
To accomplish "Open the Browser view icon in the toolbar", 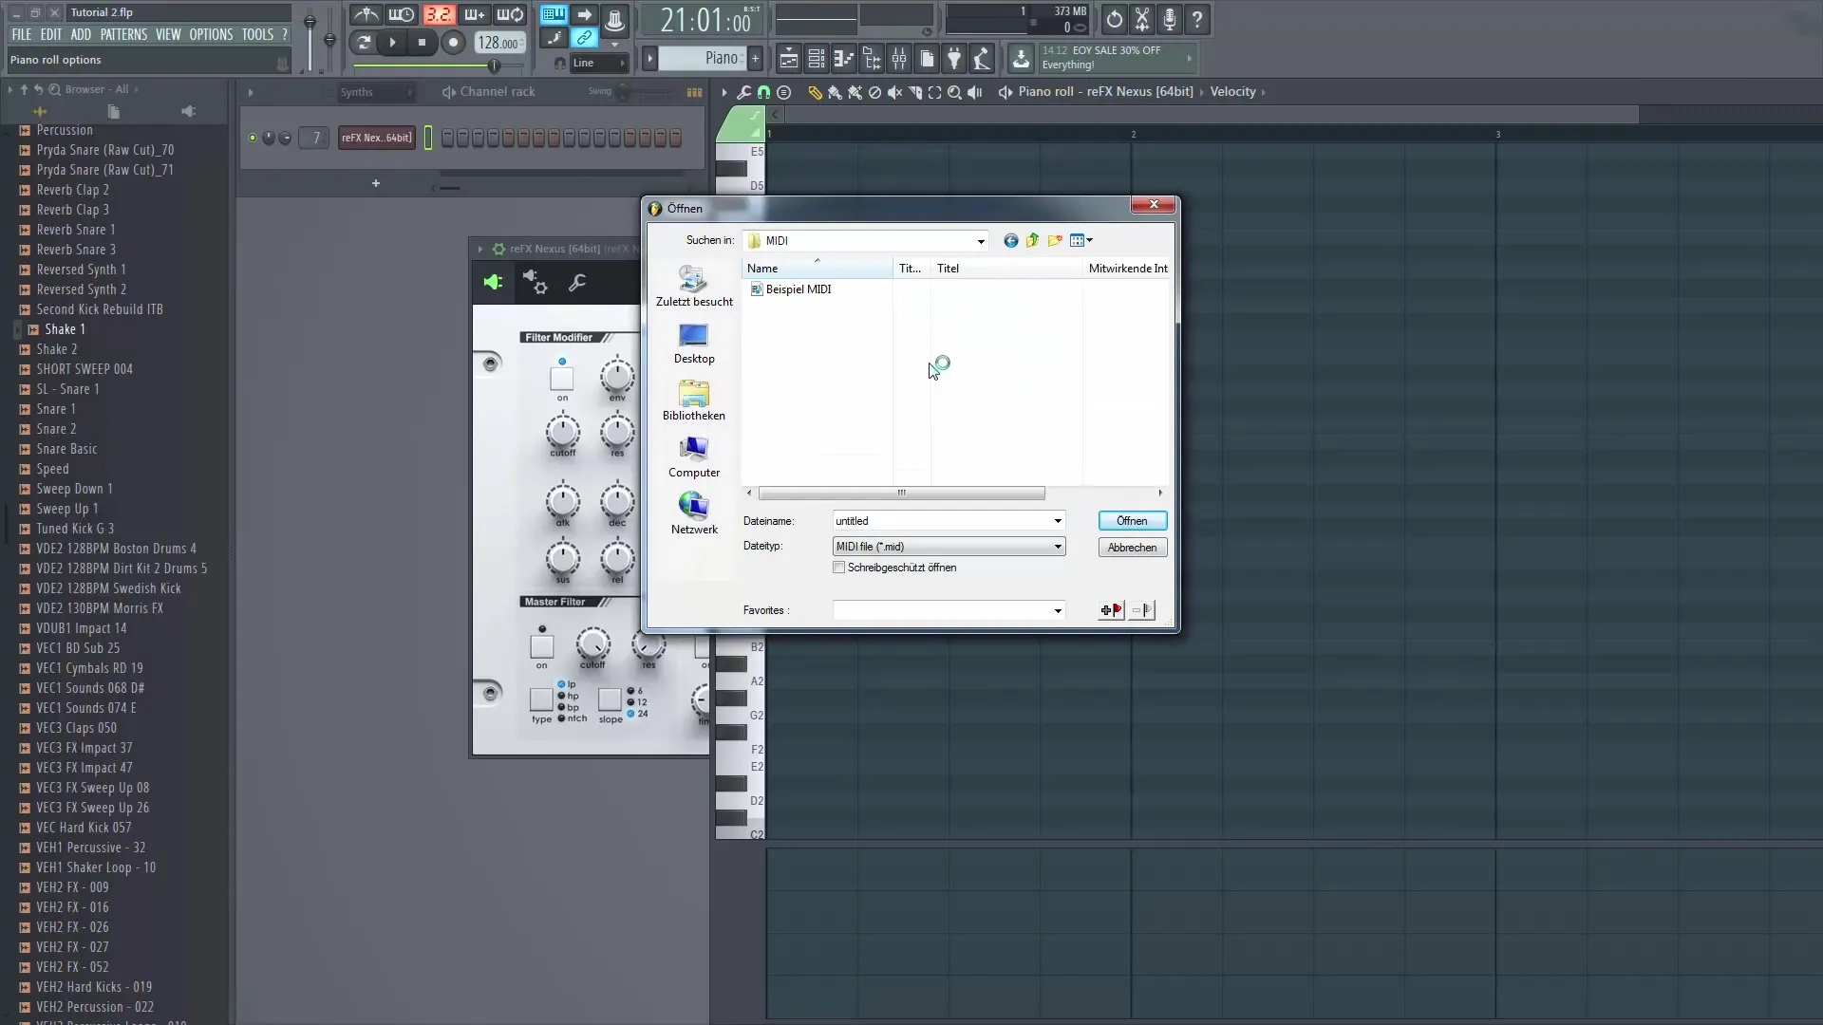I will (872, 59).
